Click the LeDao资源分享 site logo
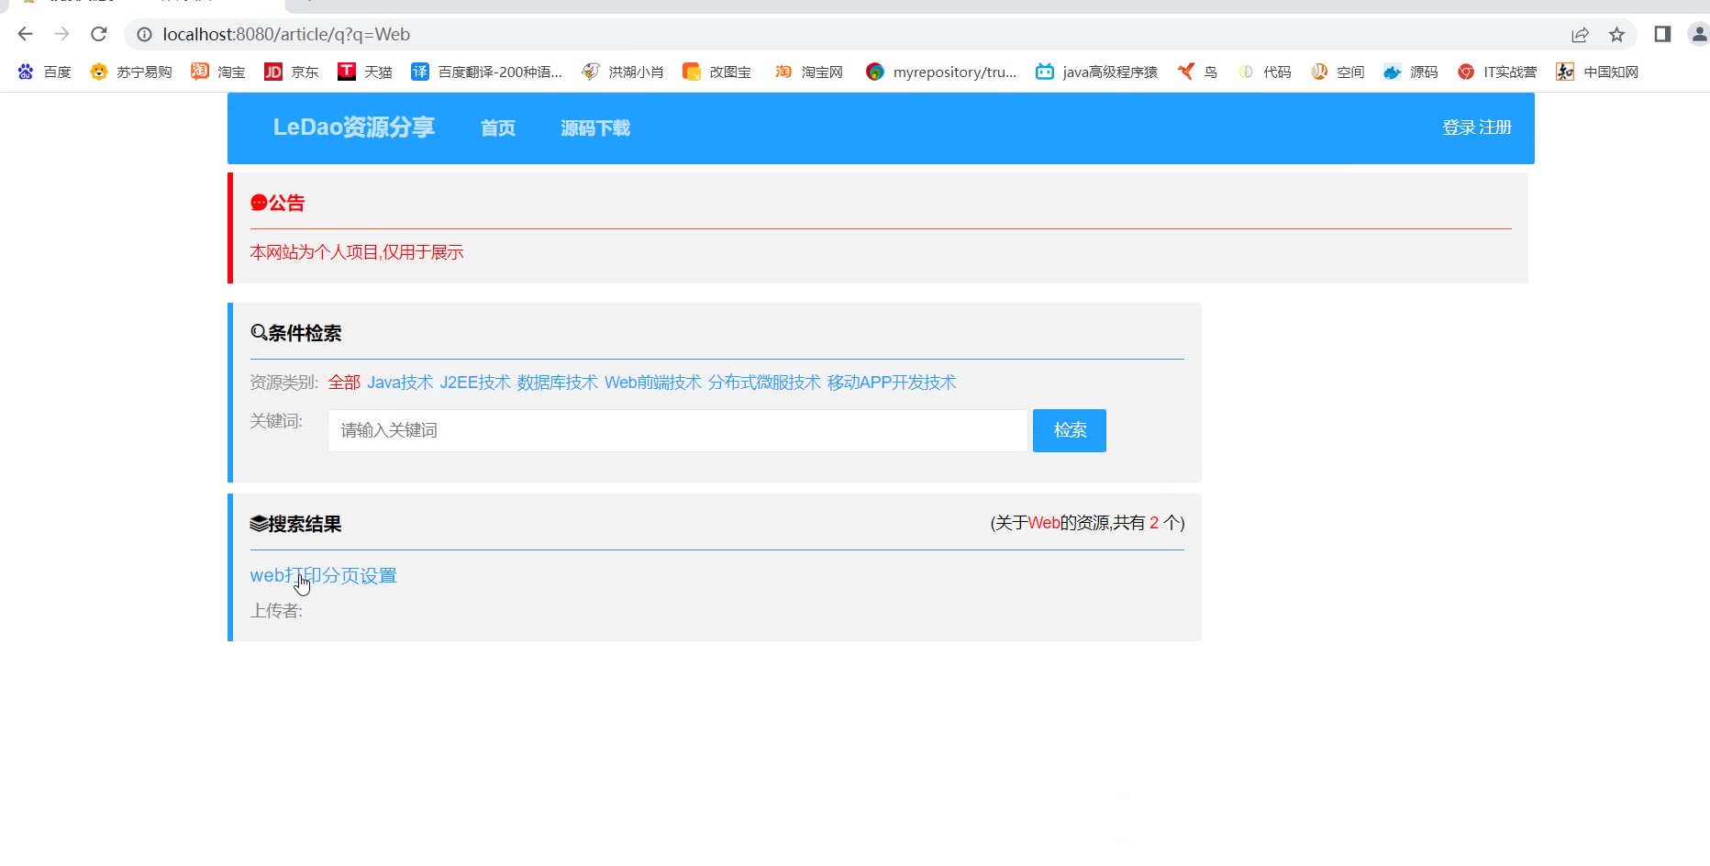Screen dimensions: 1710x866 click(x=354, y=128)
